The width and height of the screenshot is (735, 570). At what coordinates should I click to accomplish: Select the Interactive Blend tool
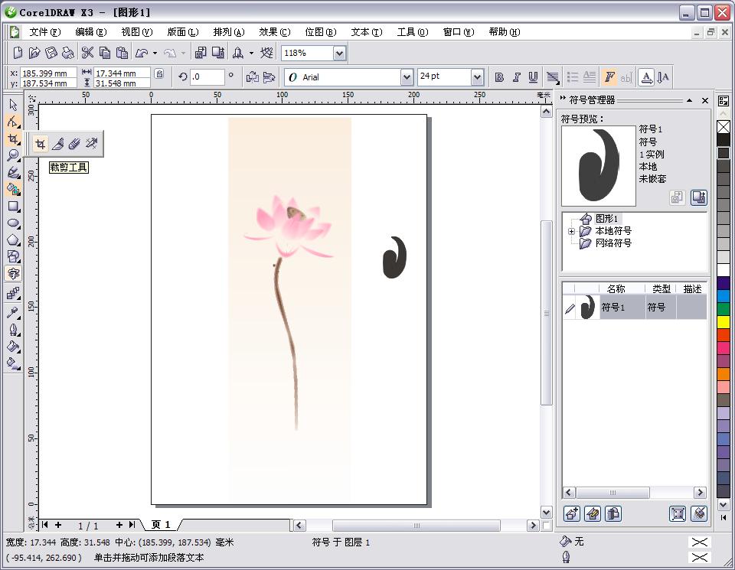point(13,294)
